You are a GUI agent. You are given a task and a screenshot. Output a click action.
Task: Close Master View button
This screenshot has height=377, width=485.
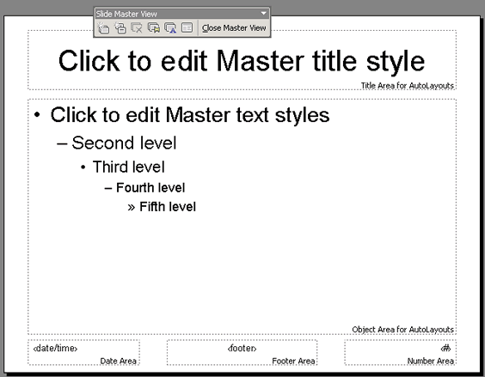click(234, 28)
